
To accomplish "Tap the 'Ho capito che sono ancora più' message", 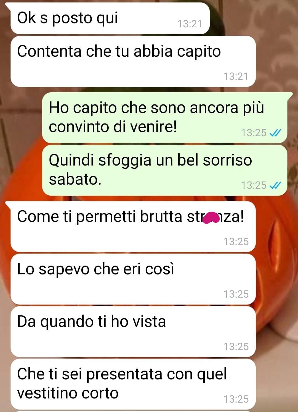I will tap(165, 118).
